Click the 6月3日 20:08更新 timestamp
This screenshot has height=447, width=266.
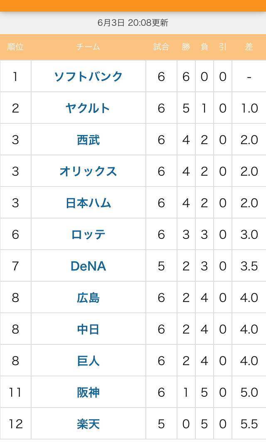pyautogui.click(x=133, y=23)
